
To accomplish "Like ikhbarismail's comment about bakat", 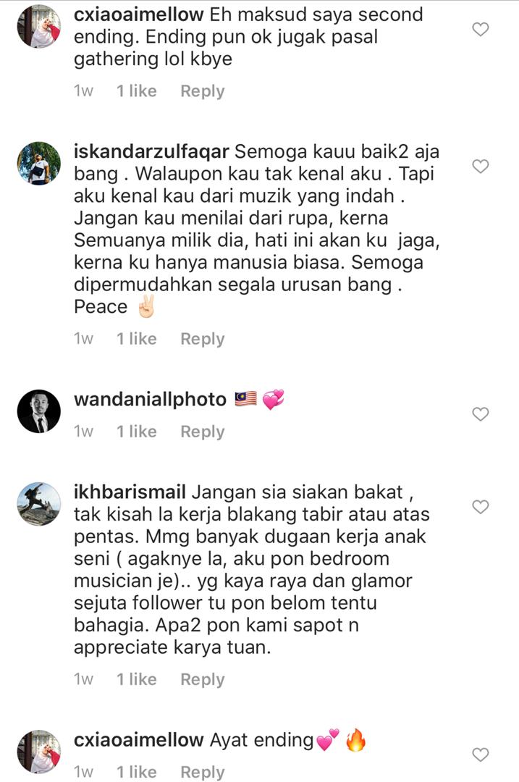I will click(x=481, y=507).
